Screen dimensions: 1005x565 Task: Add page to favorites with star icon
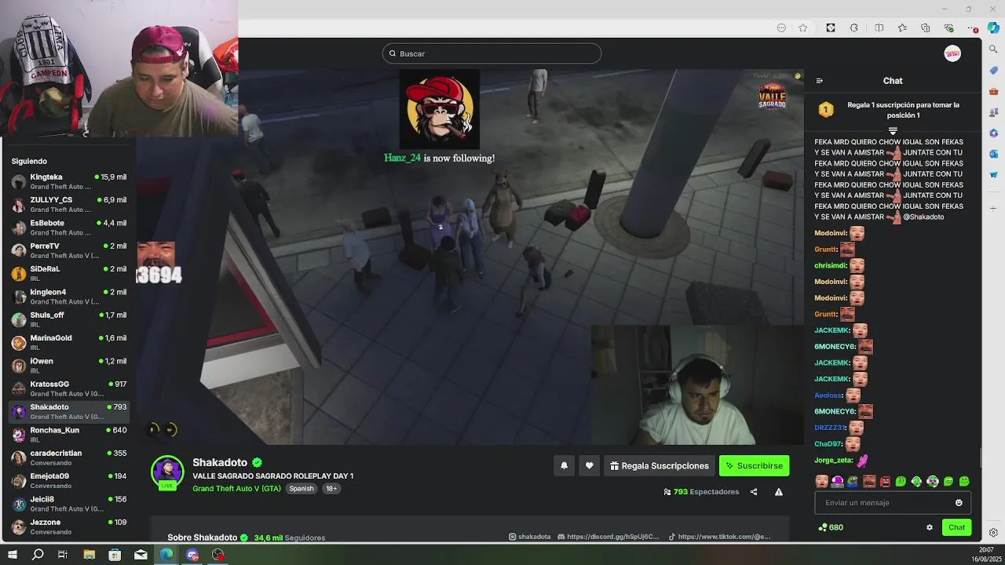pos(803,28)
